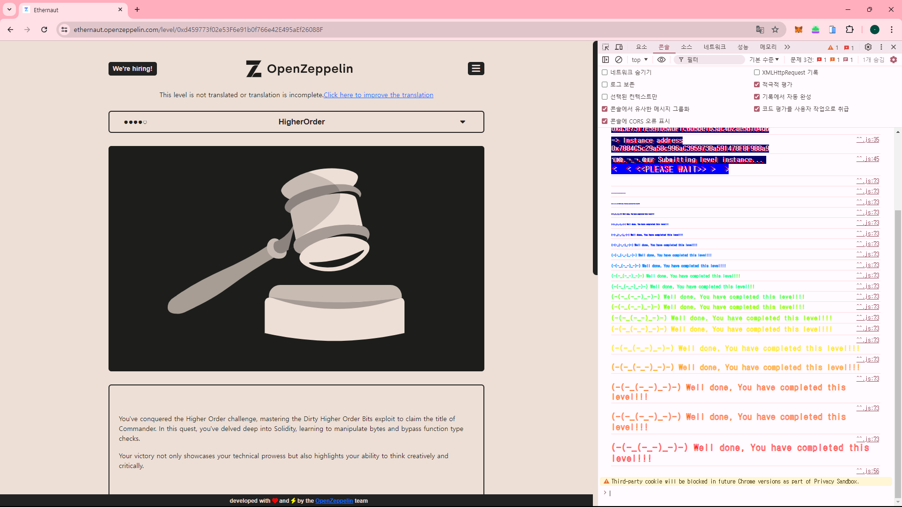This screenshot has height=507, width=902.
Task: Open the DevTools three-dot customize menu
Action: pyautogui.click(x=881, y=47)
